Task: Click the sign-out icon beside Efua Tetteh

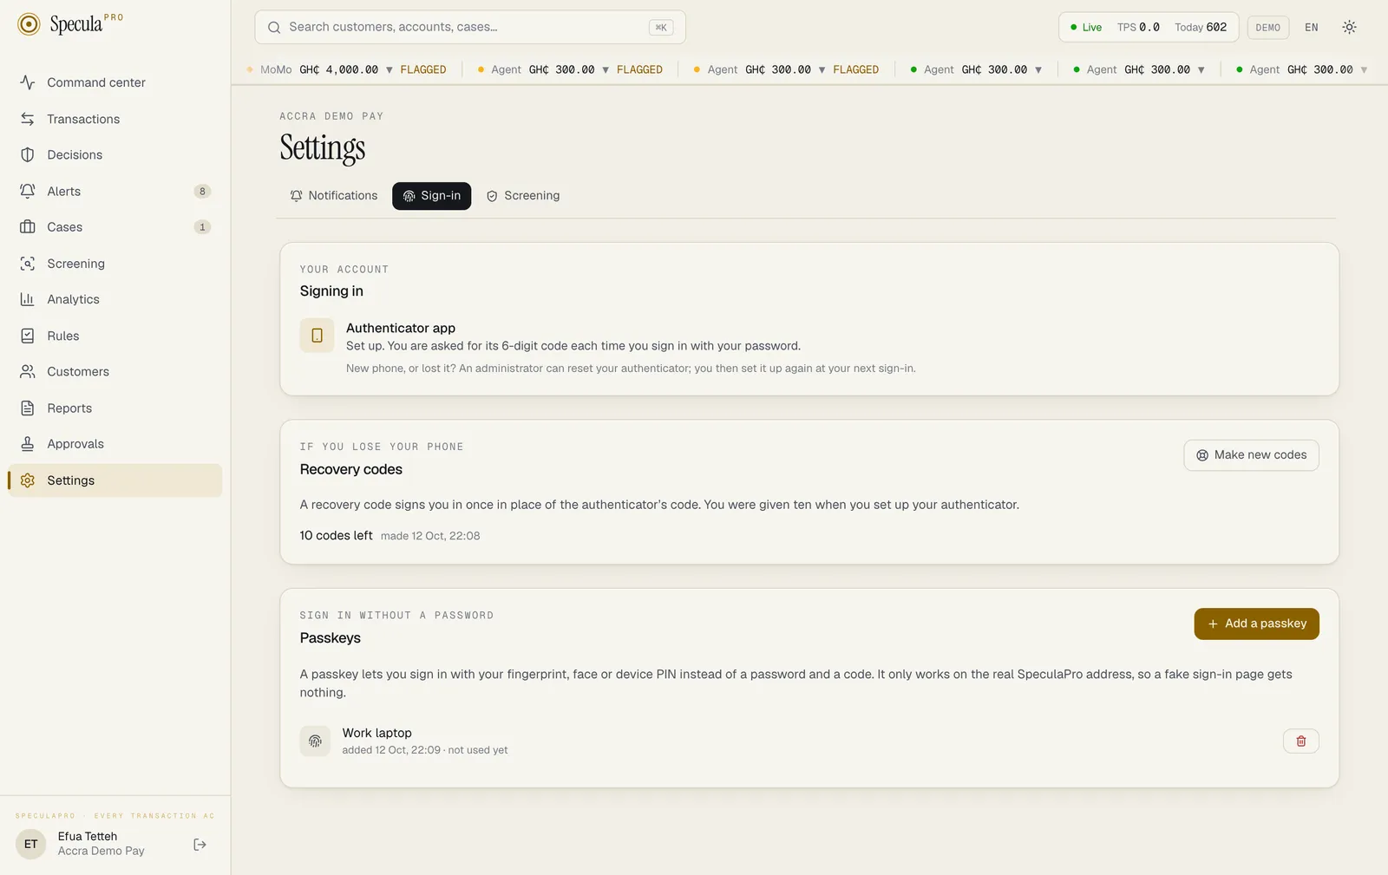Action: click(200, 845)
